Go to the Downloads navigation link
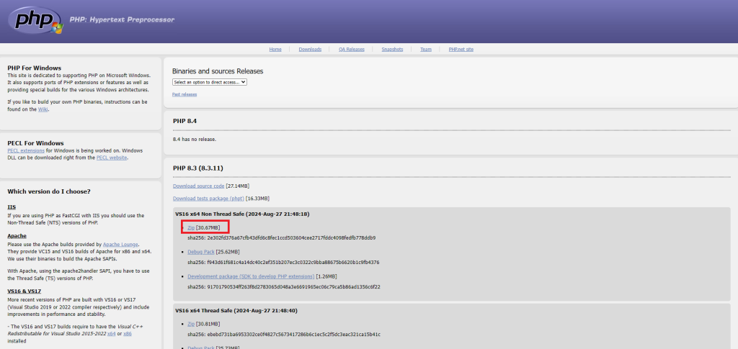The image size is (738, 349). (310, 50)
